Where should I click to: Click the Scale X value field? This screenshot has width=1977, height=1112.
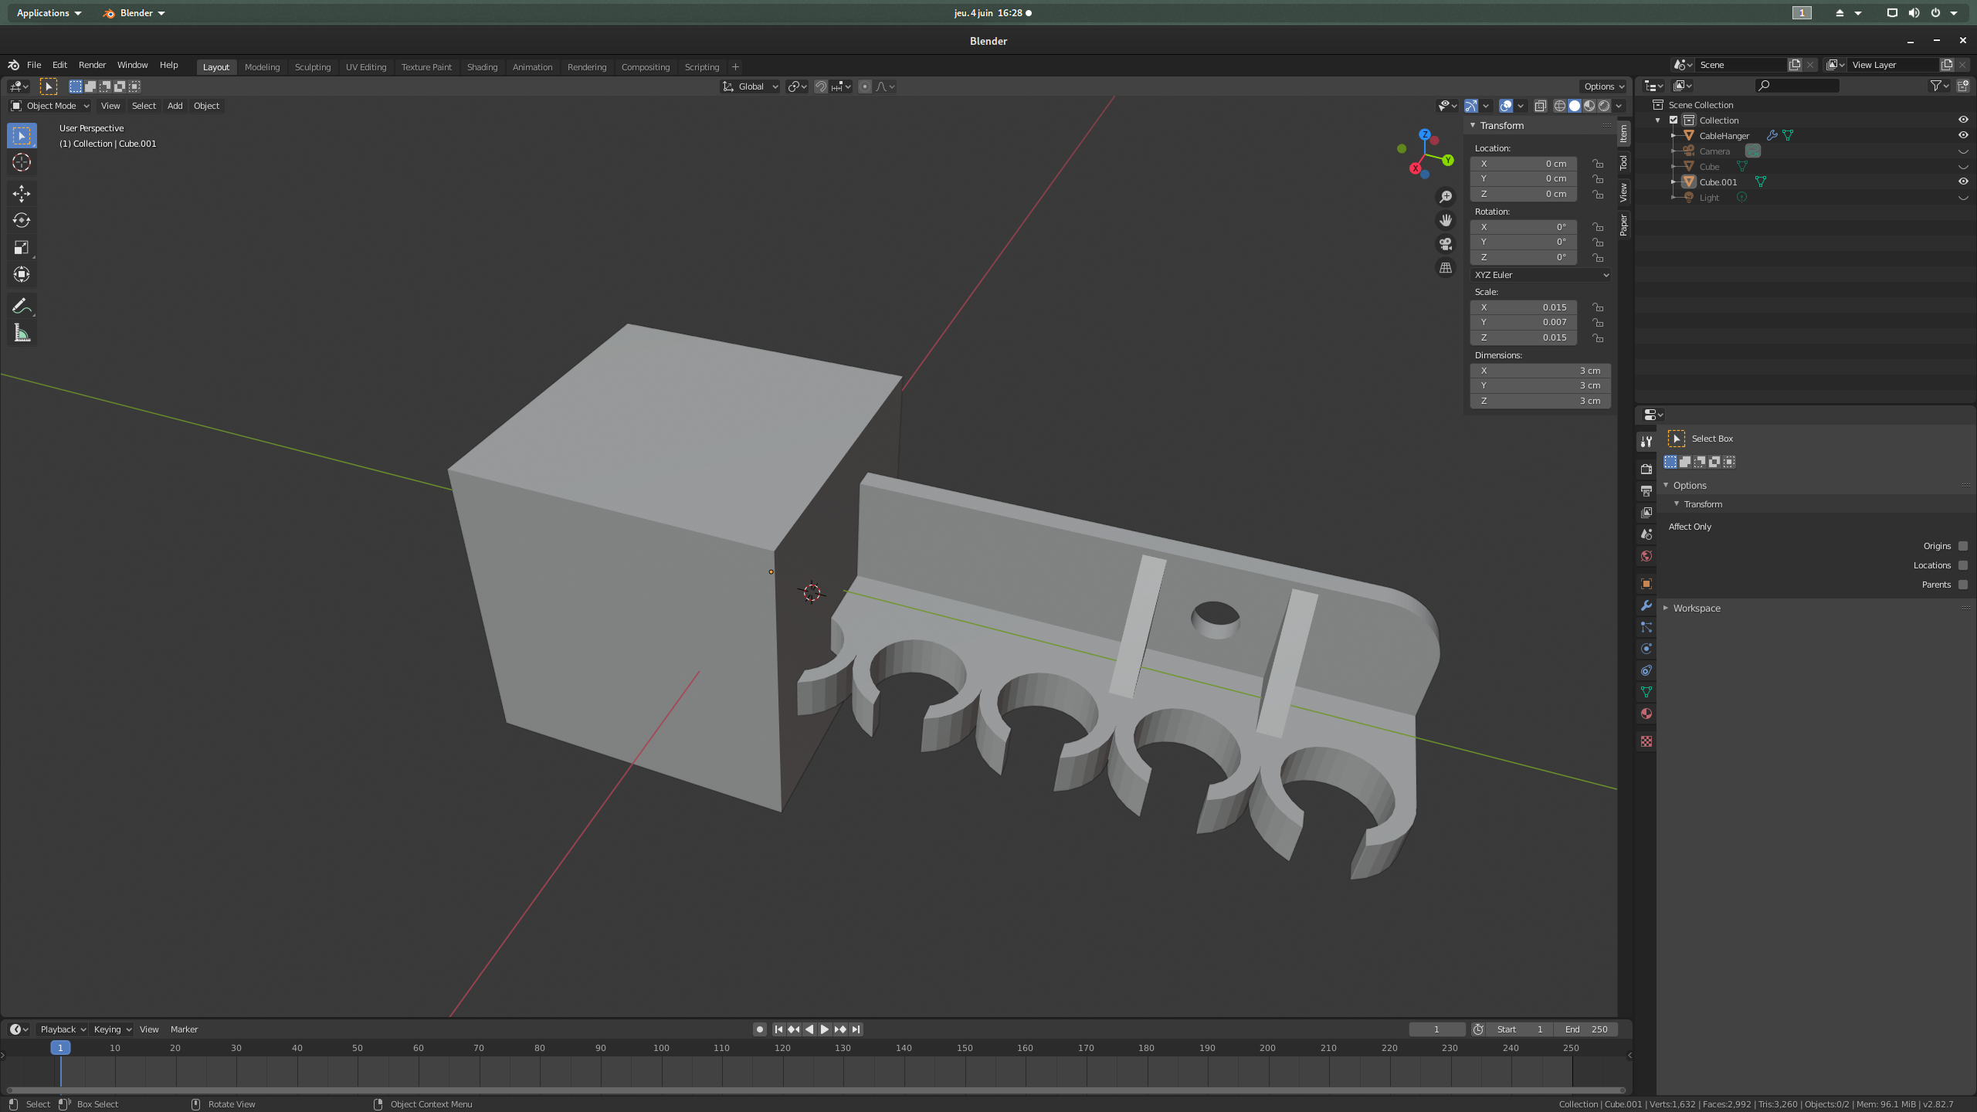point(1523,307)
